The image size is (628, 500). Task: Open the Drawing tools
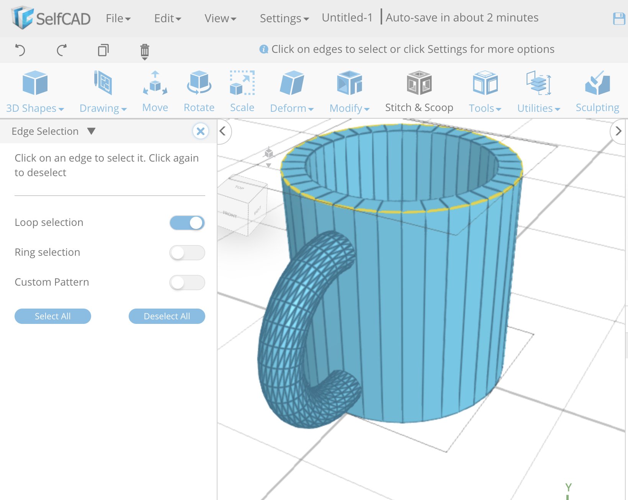click(103, 92)
